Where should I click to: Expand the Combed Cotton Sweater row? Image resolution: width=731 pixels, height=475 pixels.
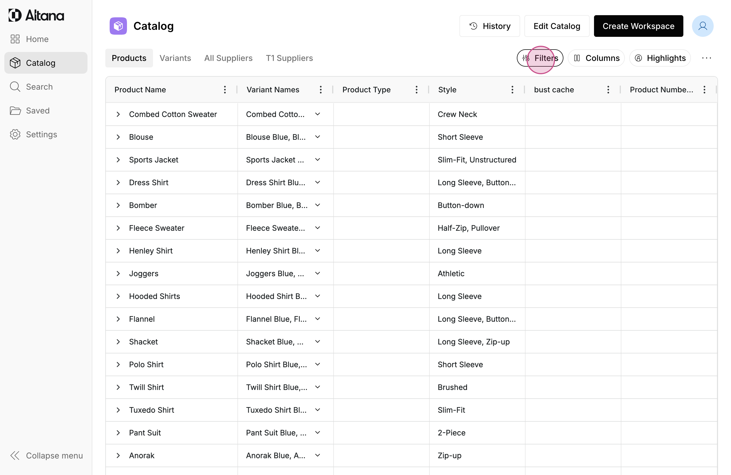[x=118, y=114]
